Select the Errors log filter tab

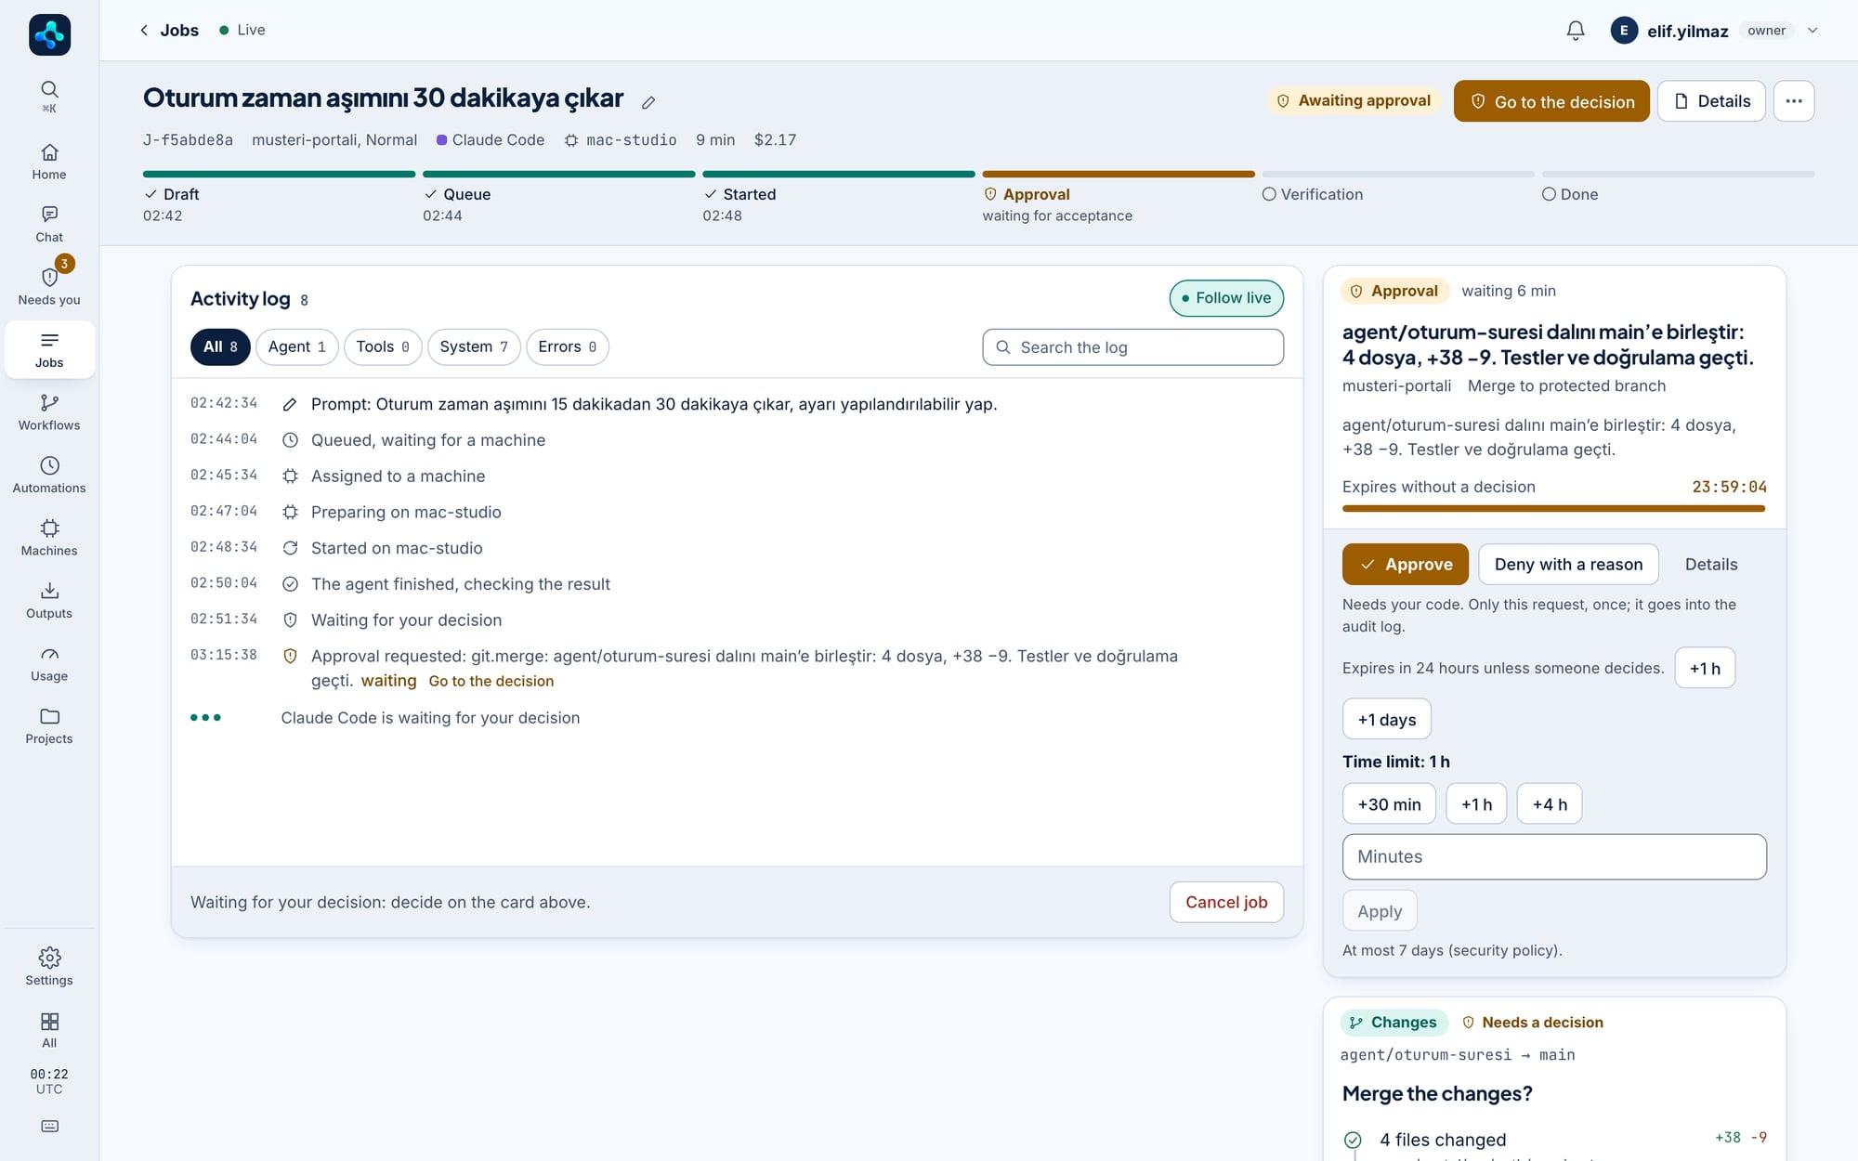coord(567,346)
